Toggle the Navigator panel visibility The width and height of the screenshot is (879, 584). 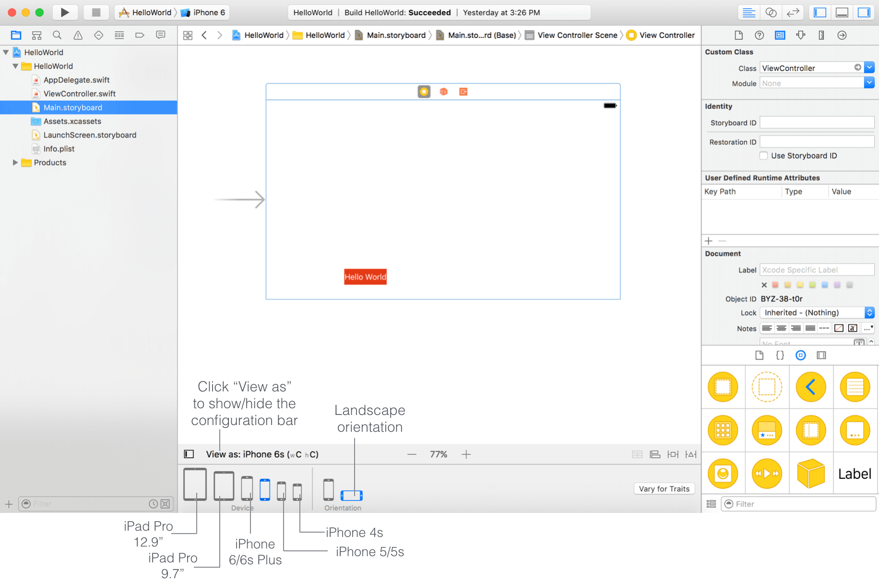(820, 12)
